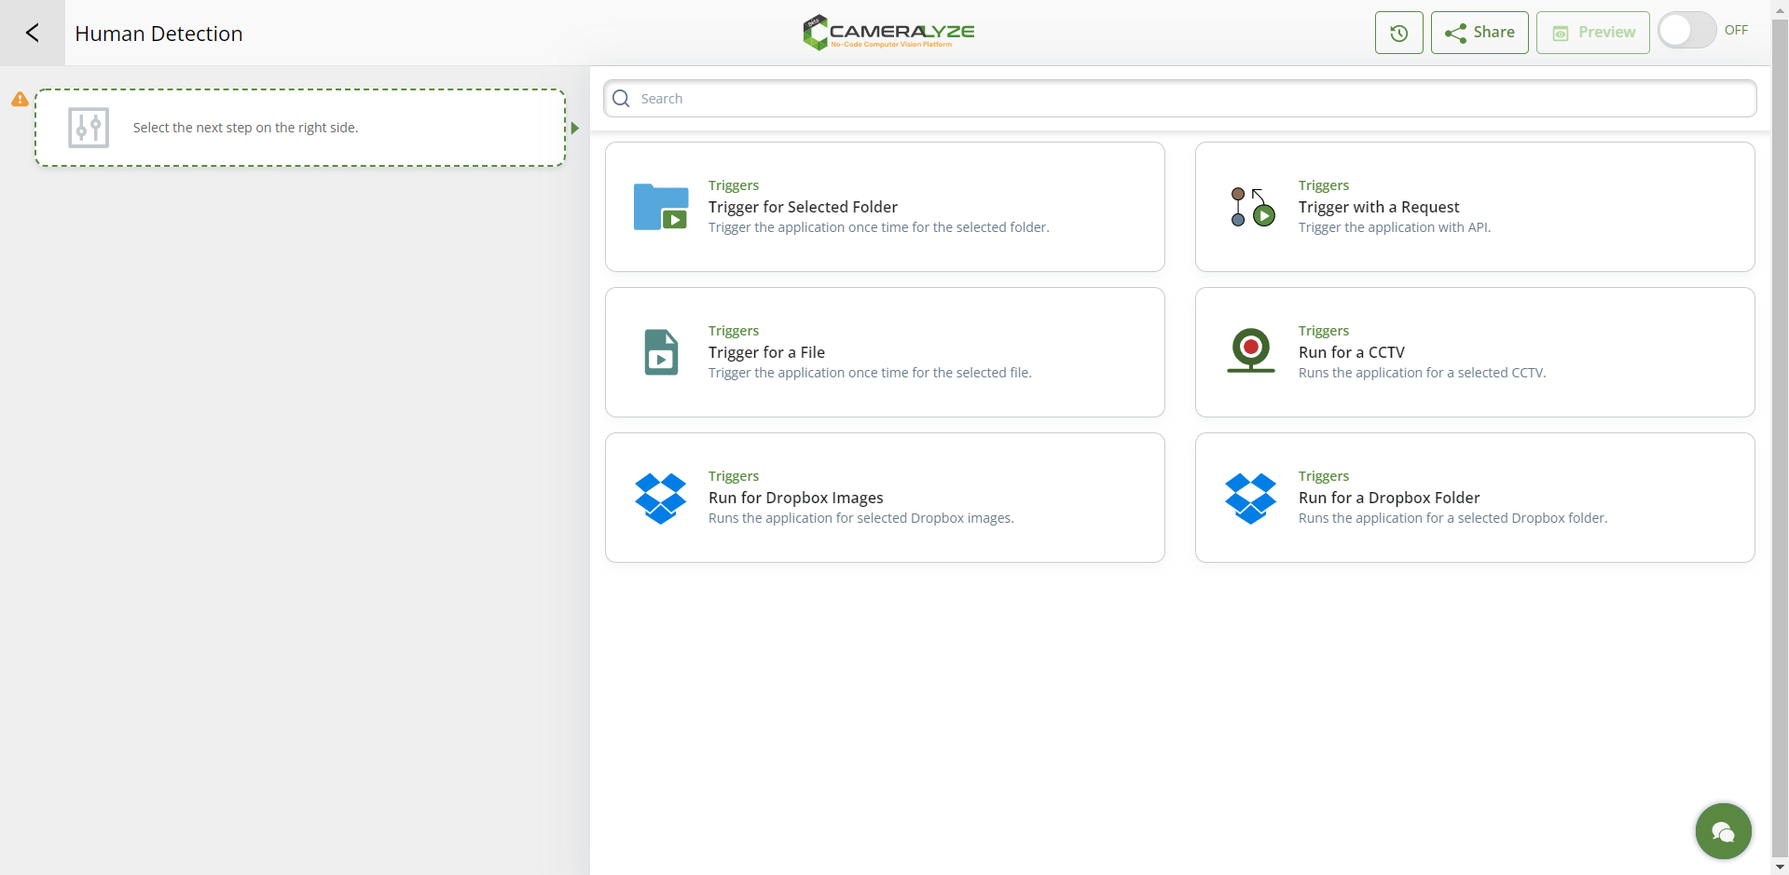This screenshot has width=1789, height=875.
Task: Click Dropbox icon for Dropbox Images
Action: click(661, 499)
